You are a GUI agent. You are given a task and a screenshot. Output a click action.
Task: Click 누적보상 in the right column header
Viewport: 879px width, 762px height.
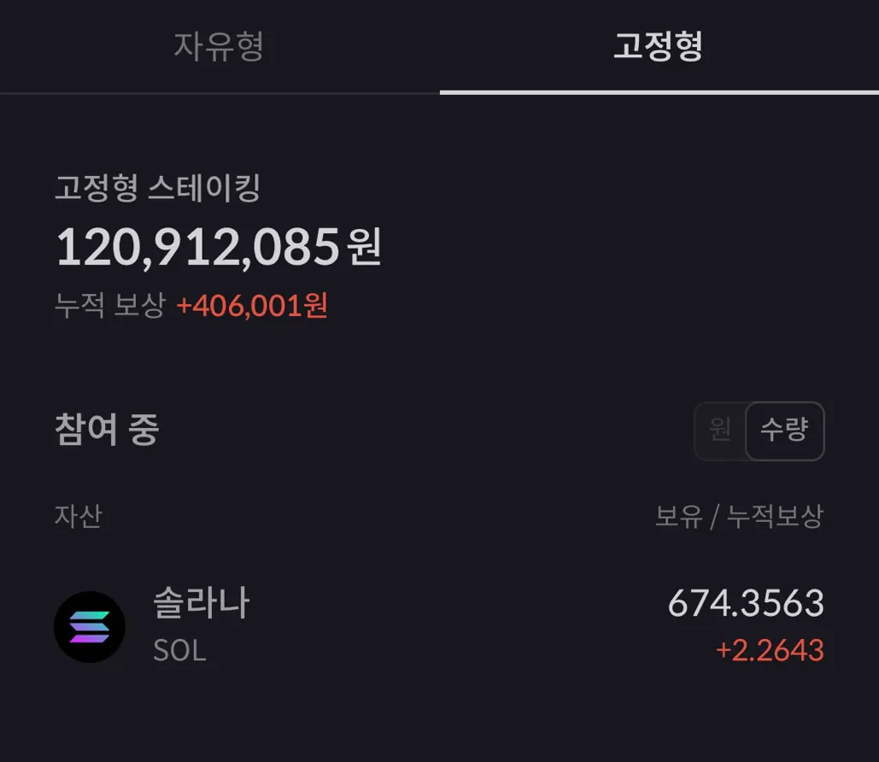(x=775, y=516)
